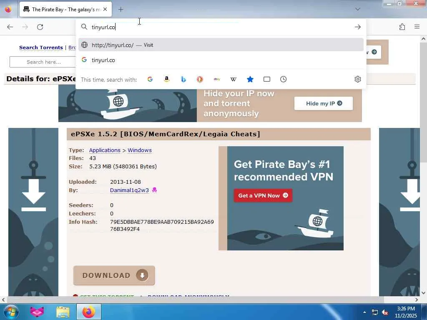Open the Firefox hamburger application menu

coord(417,27)
